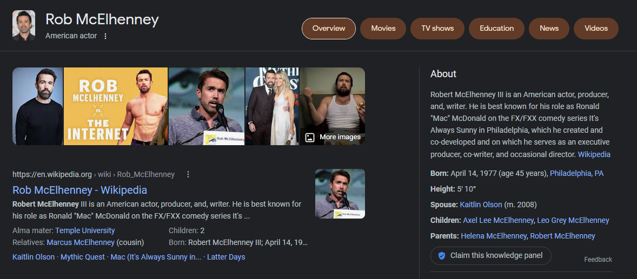Open the Leo Grey McElhenney link

point(573,220)
